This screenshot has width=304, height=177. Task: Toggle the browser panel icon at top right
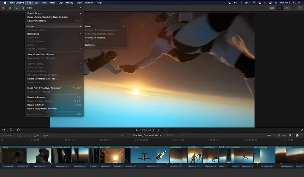(x=272, y=8)
